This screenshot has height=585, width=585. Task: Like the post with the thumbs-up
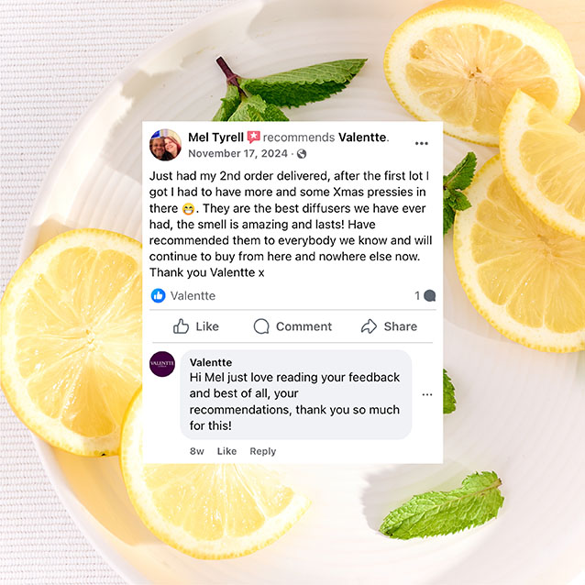181,326
